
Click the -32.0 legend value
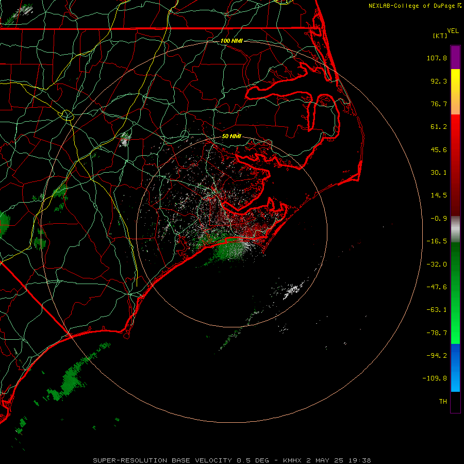(x=437, y=264)
